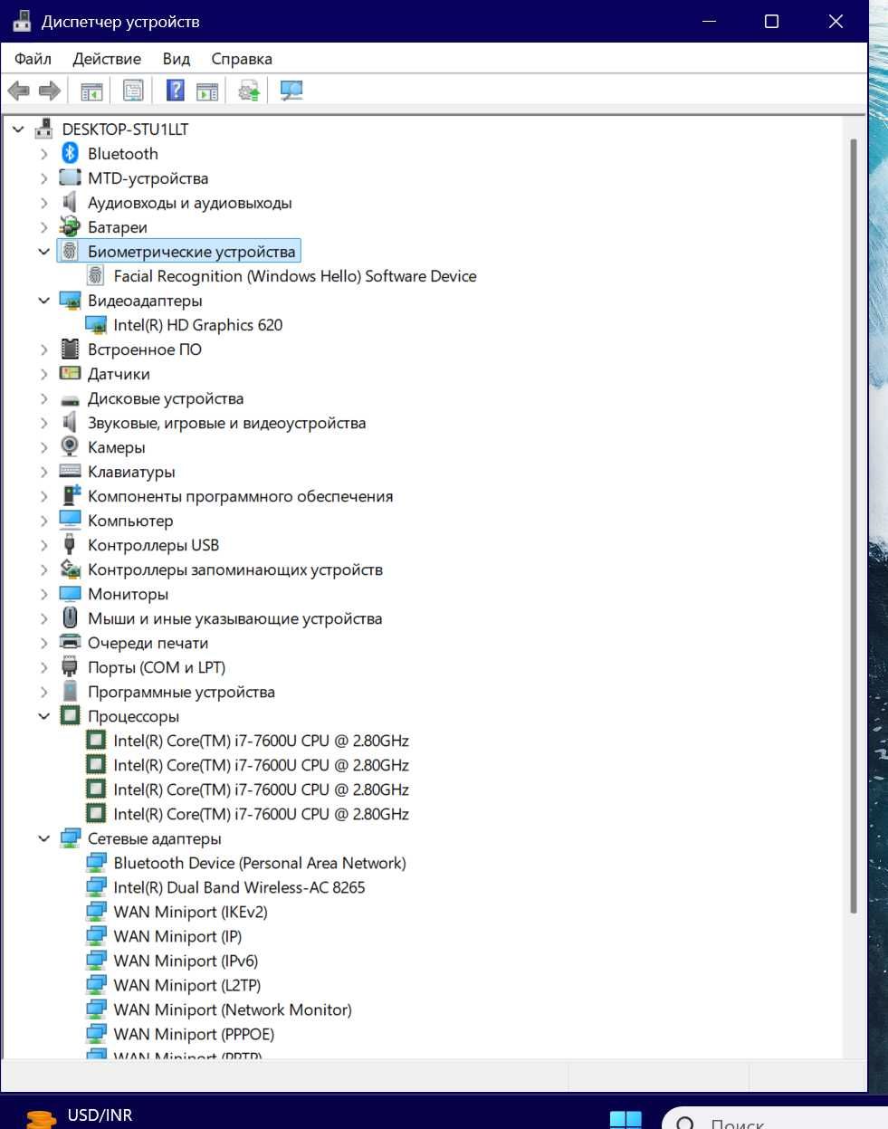Open the USD/INR taskbar widget
Image resolution: width=888 pixels, height=1129 pixels.
pyautogui.click(x=80, y=1116)
